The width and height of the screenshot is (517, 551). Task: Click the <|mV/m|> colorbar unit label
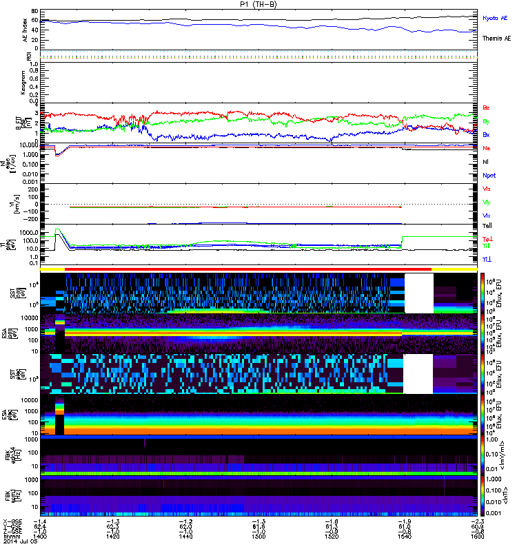[503, 455]
